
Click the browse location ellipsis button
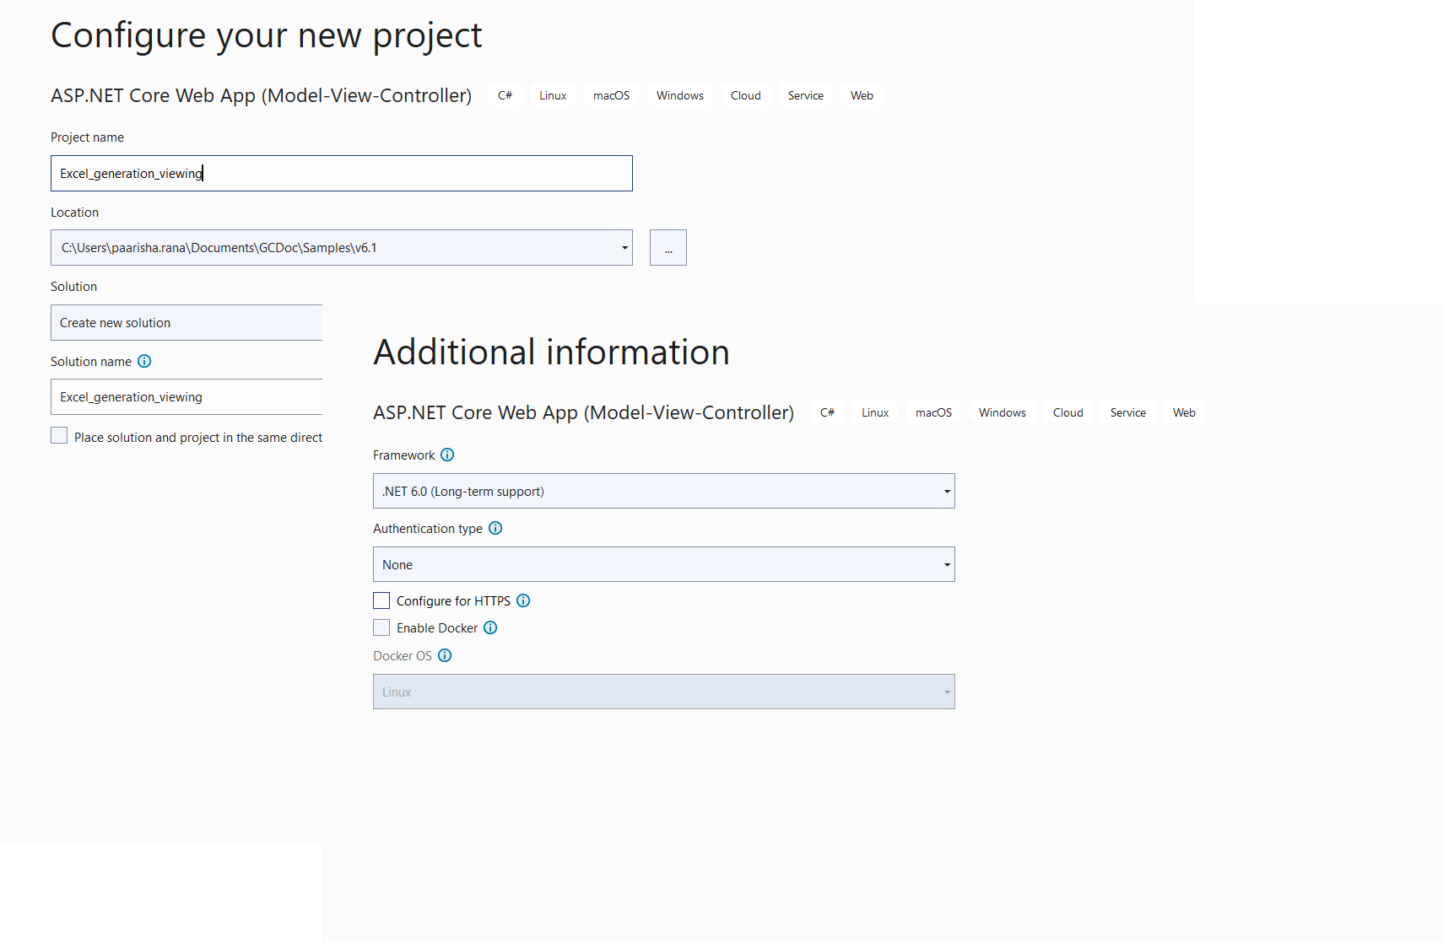click(667, 248)
